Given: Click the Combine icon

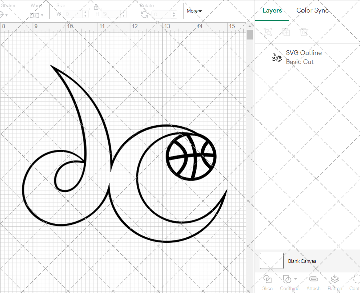Looking at the screenshot, I should click(287, 279).
